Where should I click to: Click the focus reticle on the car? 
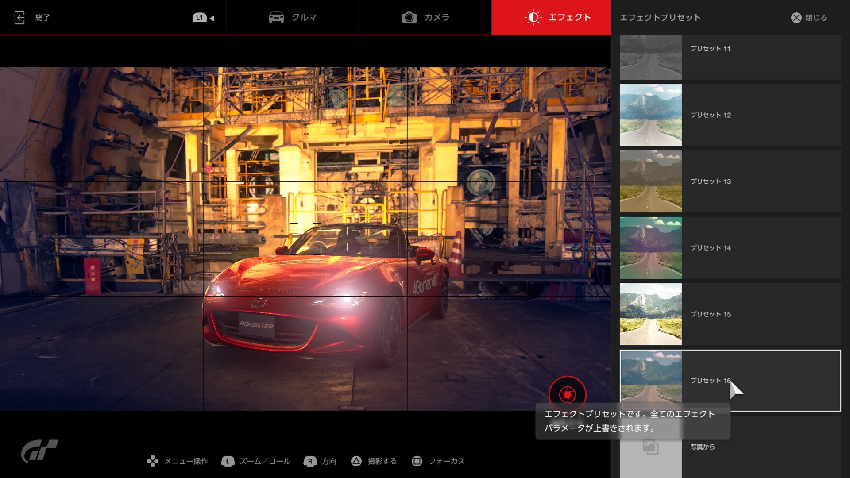click(359, 239)
